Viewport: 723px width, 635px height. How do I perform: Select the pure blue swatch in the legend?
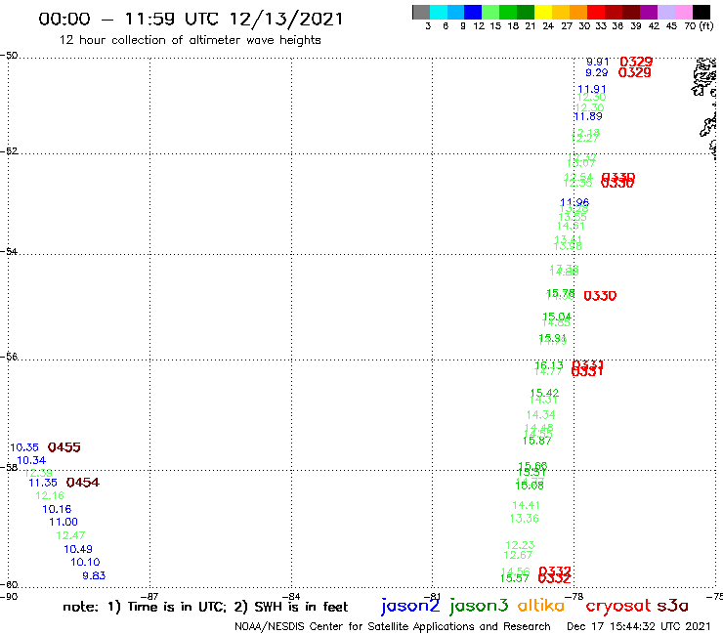[473, 12]
